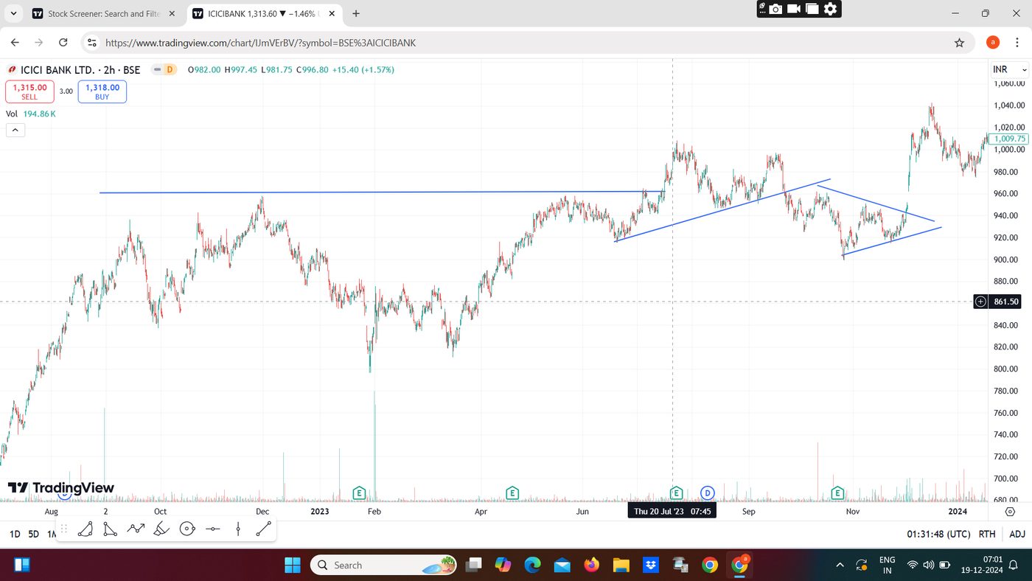
Task: Collapse the indicator legend chevron
Action: [15, 131]
